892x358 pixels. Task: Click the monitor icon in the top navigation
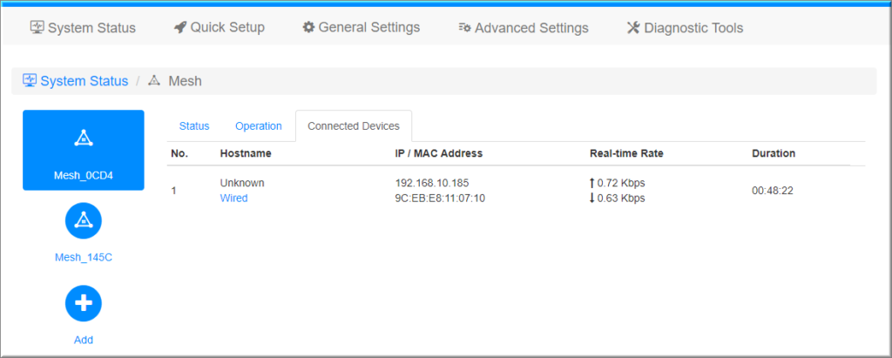(x=37, y=27)
